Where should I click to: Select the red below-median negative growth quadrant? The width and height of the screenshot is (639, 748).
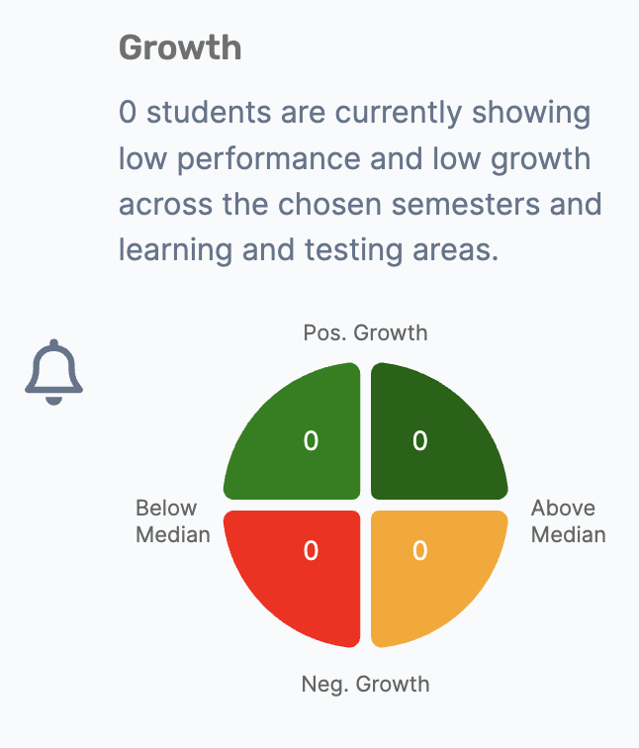pos(292,579)
